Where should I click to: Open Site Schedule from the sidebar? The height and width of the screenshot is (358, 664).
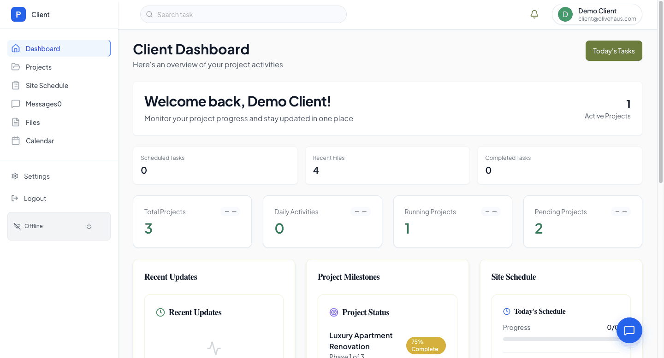pyautogui.click(x=46, y=85)
